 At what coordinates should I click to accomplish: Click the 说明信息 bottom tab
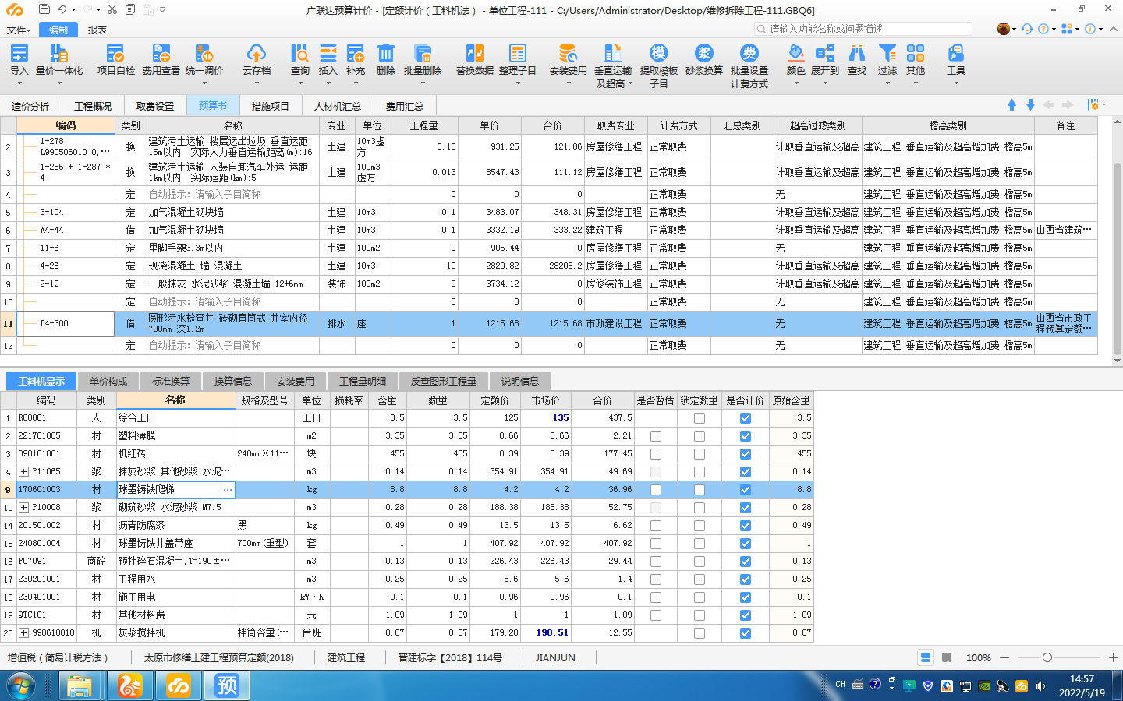coord(520,381)
